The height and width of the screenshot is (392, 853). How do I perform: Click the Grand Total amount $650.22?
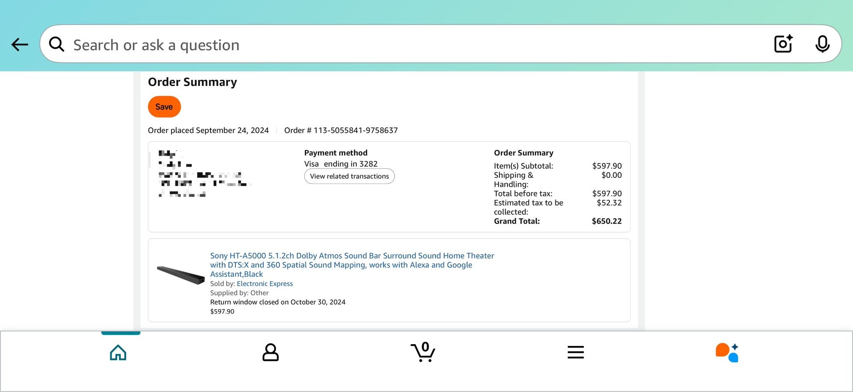coord(606,221)
